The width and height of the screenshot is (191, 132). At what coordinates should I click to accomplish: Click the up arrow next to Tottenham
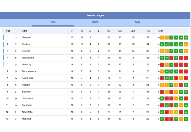pos(16,99)
